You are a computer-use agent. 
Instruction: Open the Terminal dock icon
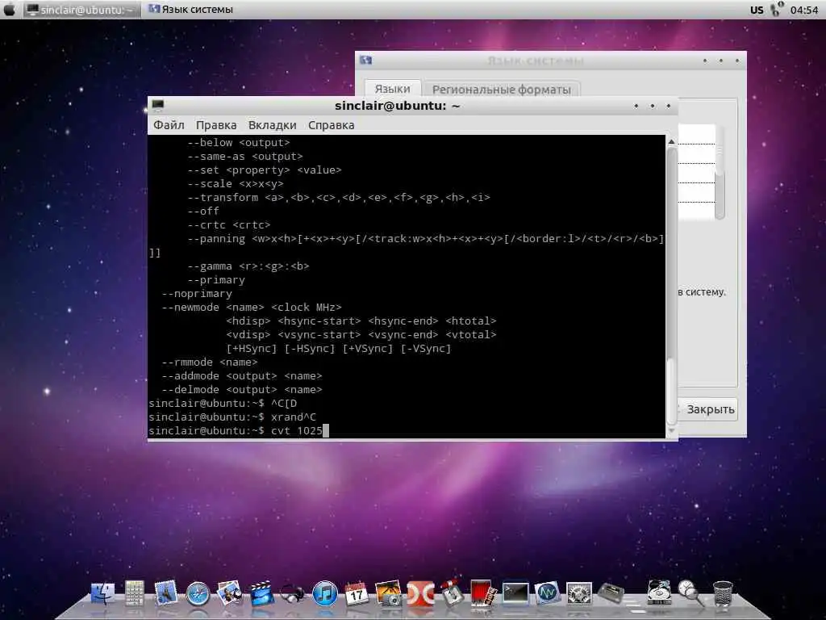click(x=515, y=593)
